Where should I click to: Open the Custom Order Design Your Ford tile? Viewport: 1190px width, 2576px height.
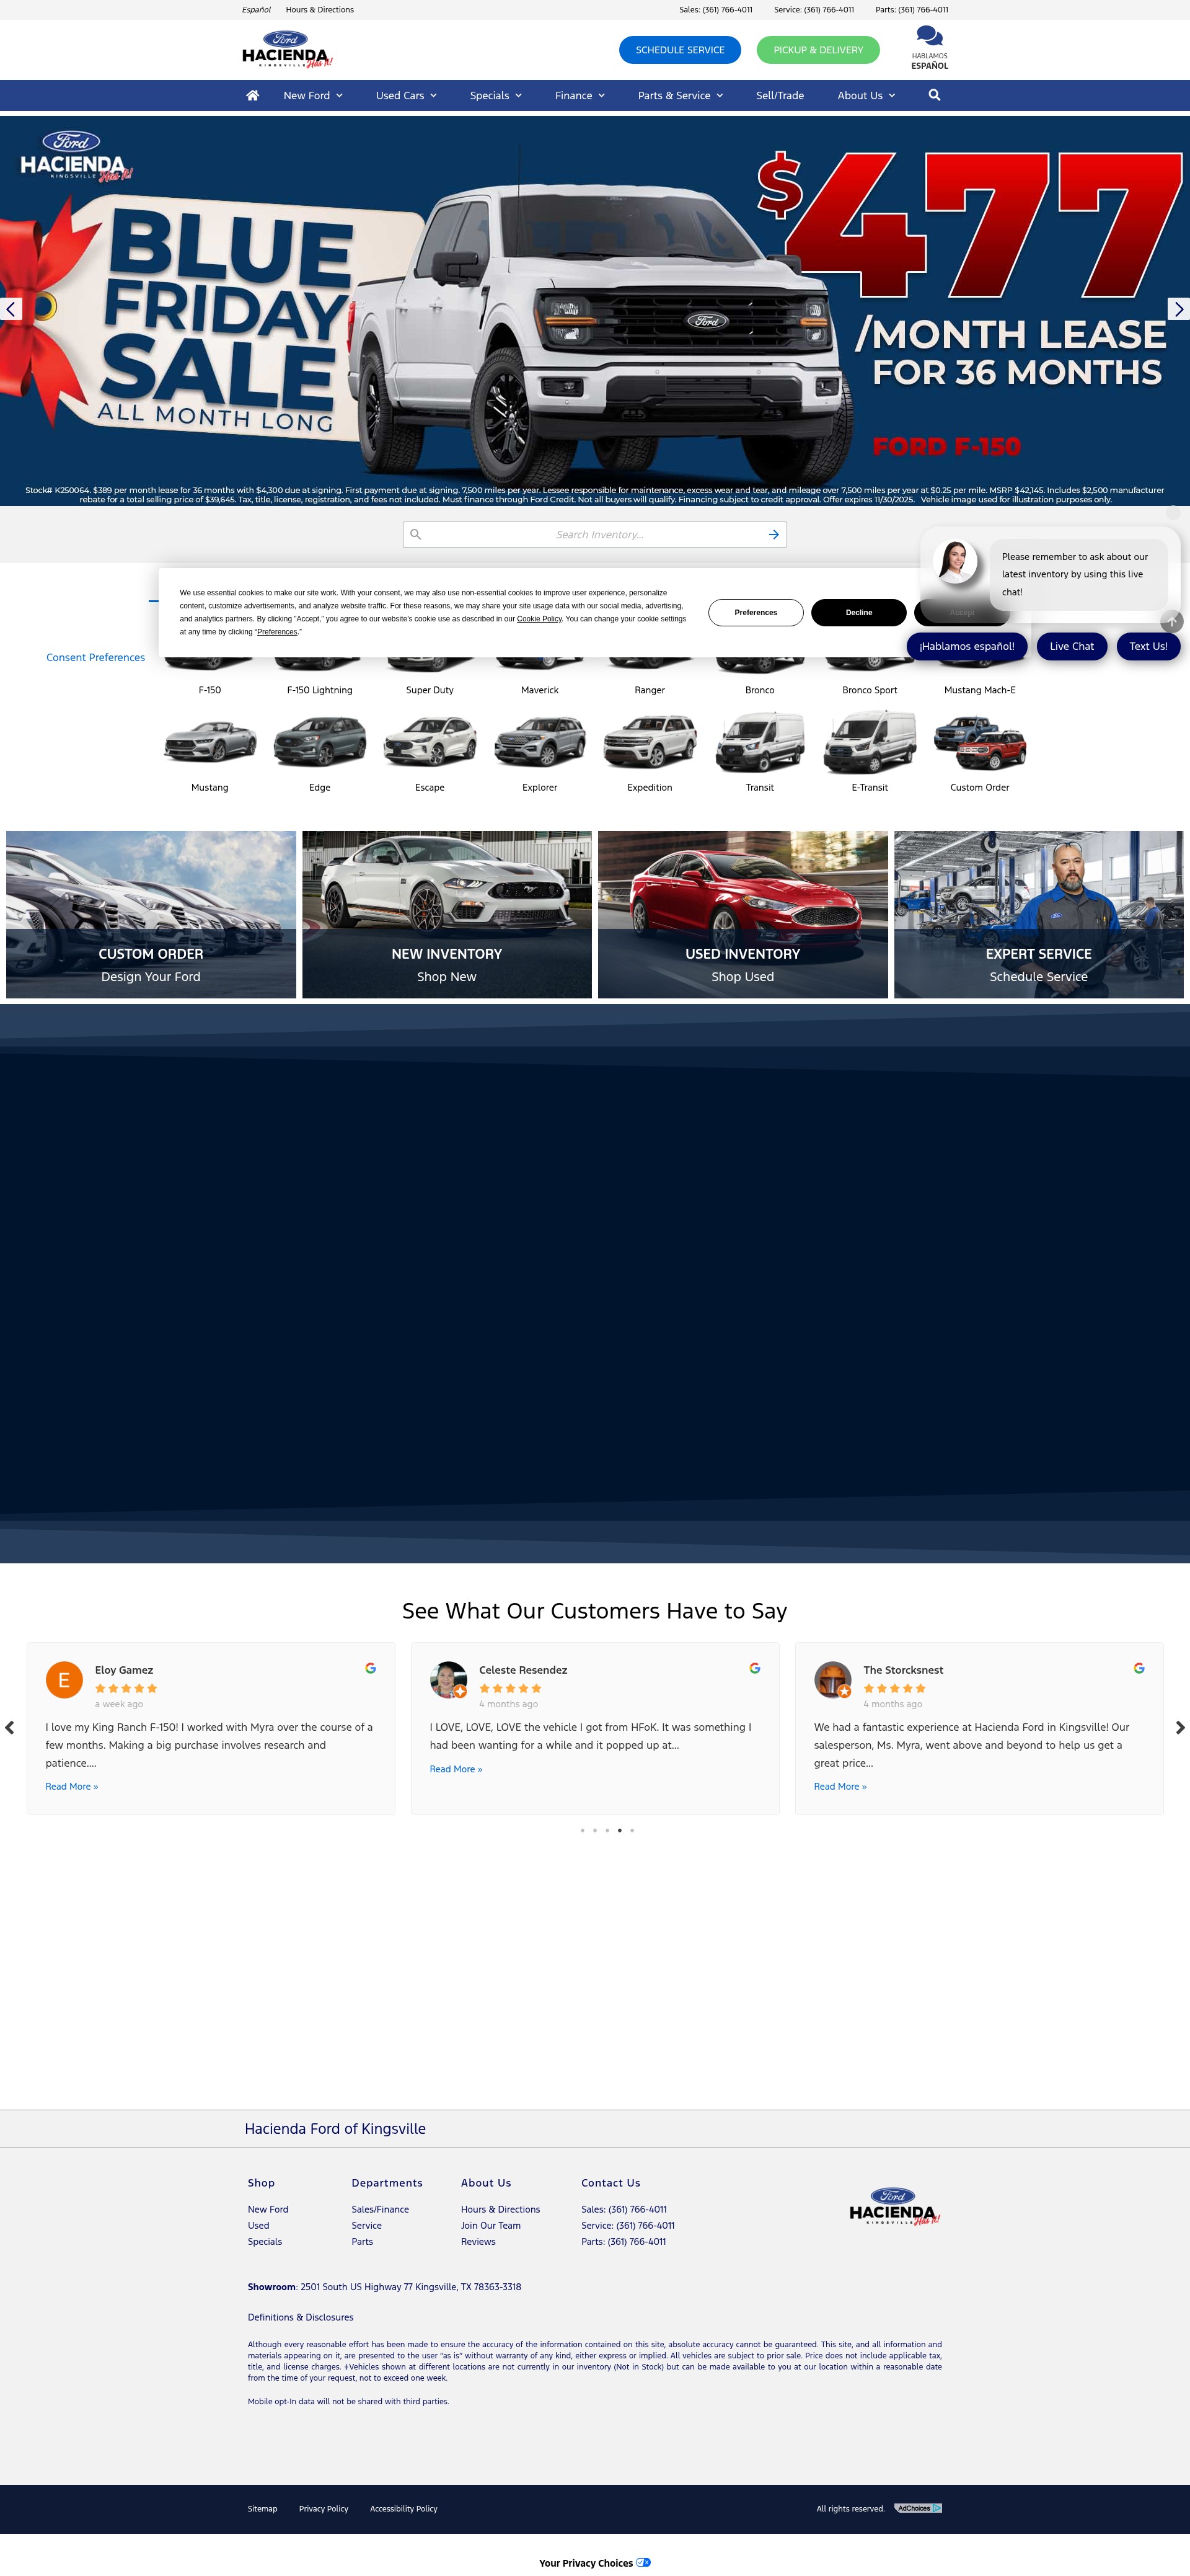pyautogui.click(x=151, y=914)
